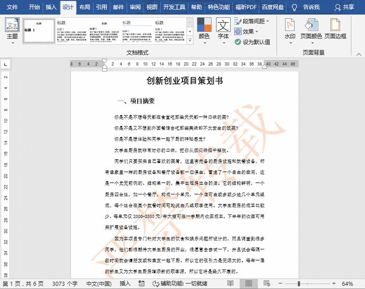The width and height of the screenshot is (365, 289).
Task: Click the 告诉我 lightbulb search icon
Action: coord(295,7)
